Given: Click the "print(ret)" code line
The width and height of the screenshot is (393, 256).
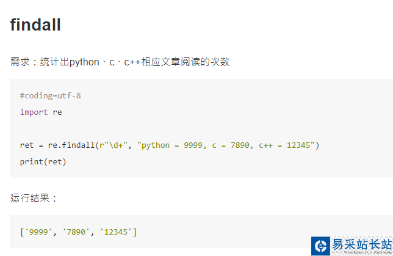Looking at the screenshot, I should coord(43,162).
